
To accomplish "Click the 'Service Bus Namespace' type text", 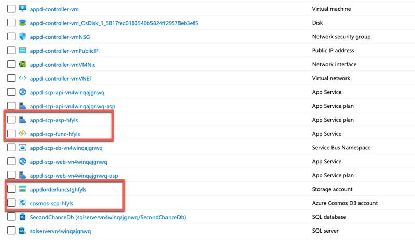I will [341, 148].
